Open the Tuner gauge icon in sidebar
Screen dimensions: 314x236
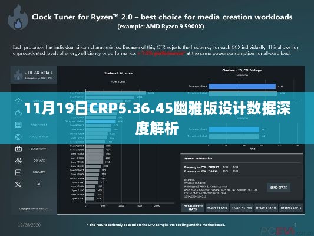pyautogui.click(x=18, y=113)
